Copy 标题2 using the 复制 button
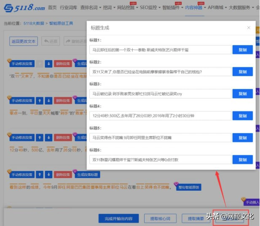This screenshot has height=226, width=260. pos(243,72)
